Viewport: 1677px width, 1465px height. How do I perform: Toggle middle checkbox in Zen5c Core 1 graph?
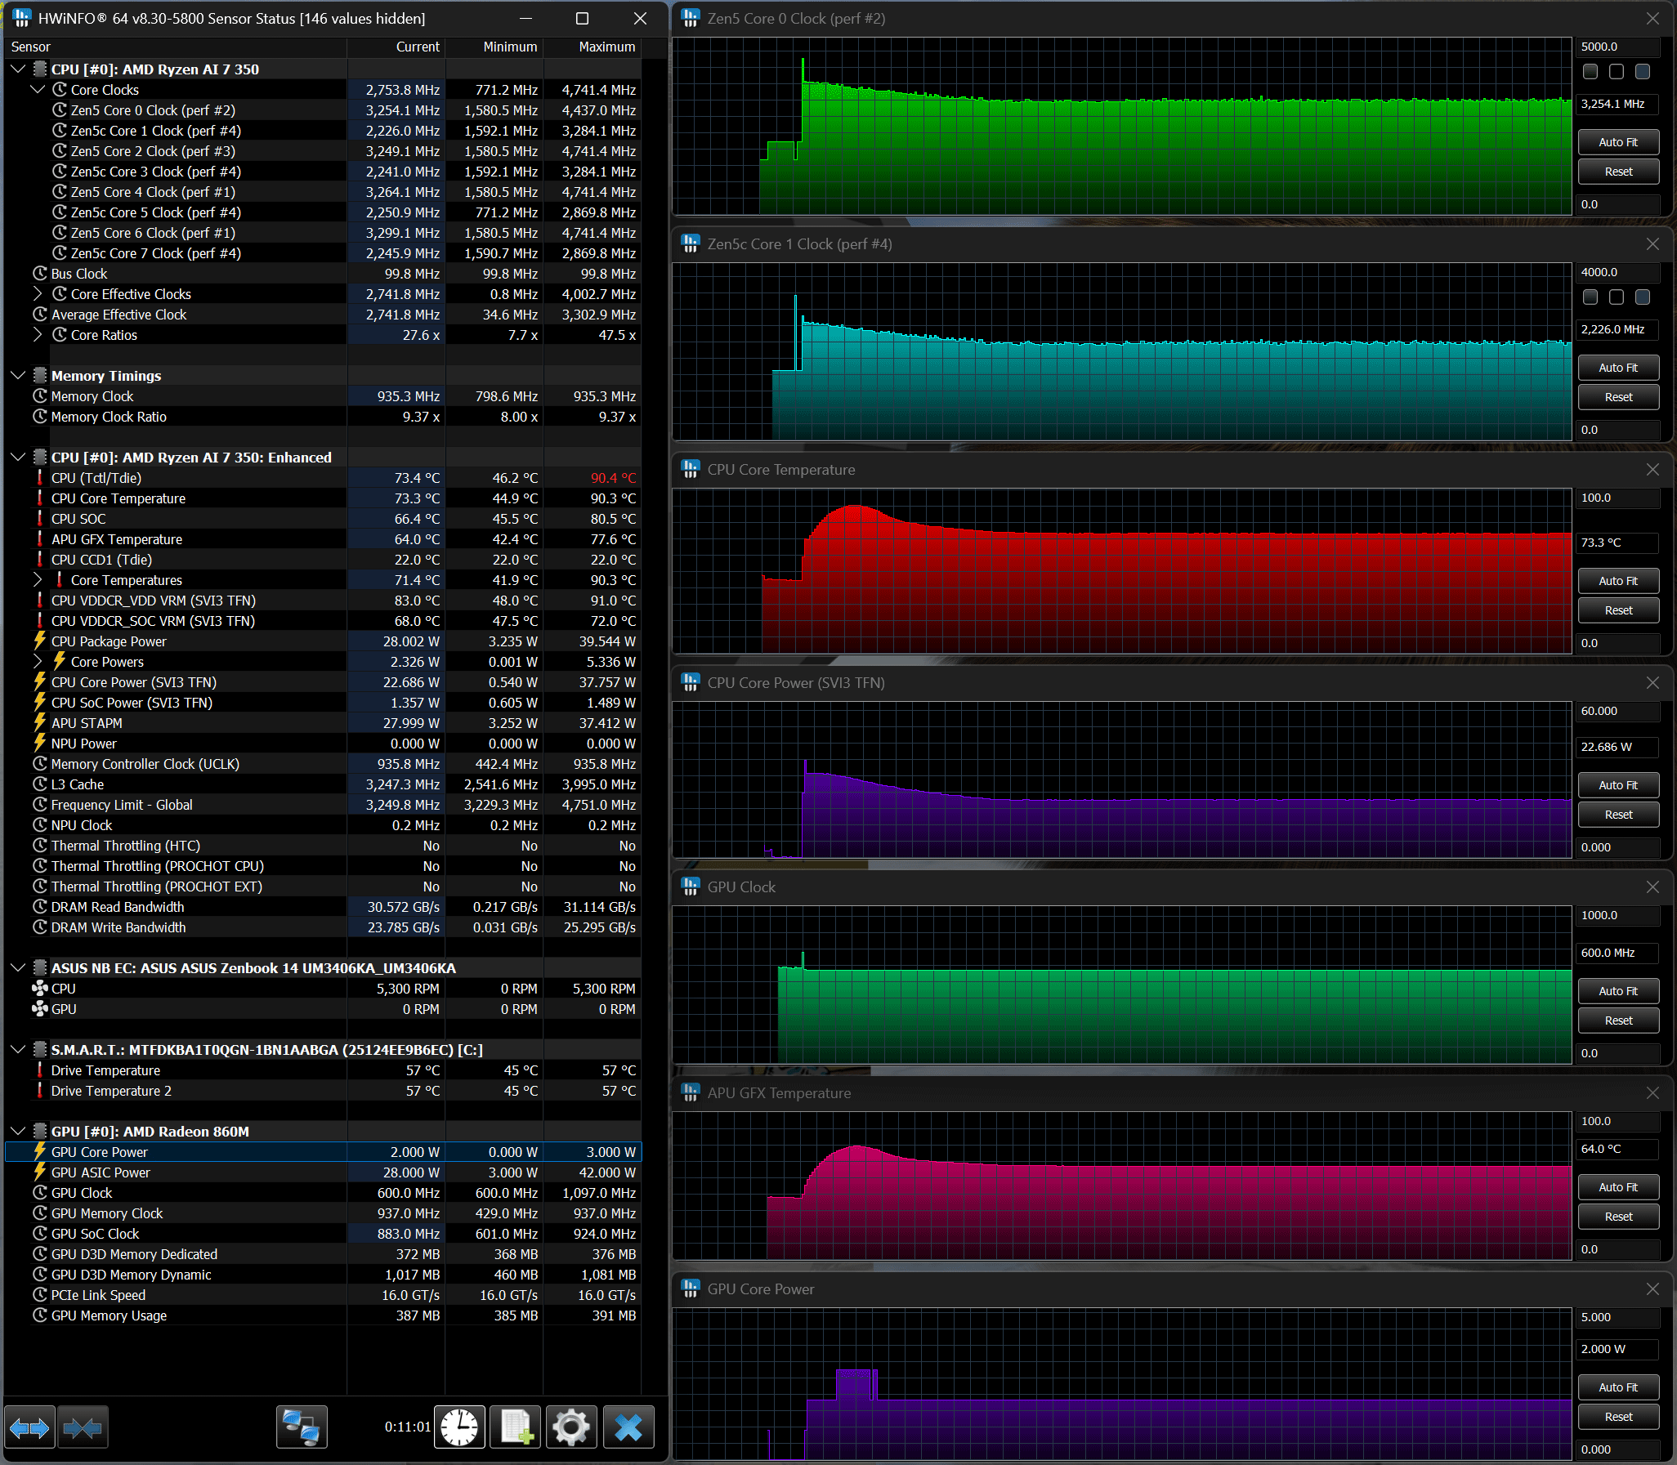click(x=1616, y=297)
